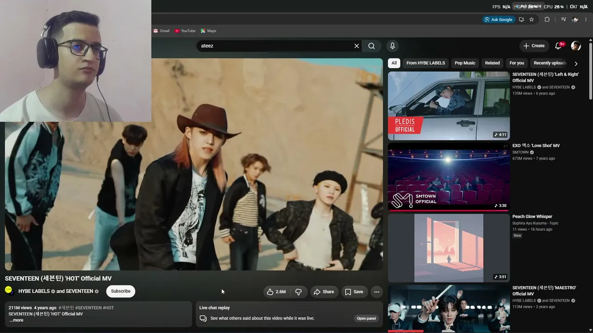Image resolution: width=593 pixels, height=333 pixels.
Task: Open the Gmail bookmark
Action: point(161,31)
